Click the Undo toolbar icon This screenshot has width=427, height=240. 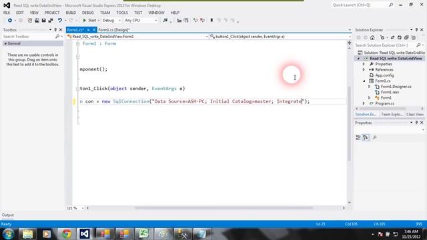pos(59,21)
